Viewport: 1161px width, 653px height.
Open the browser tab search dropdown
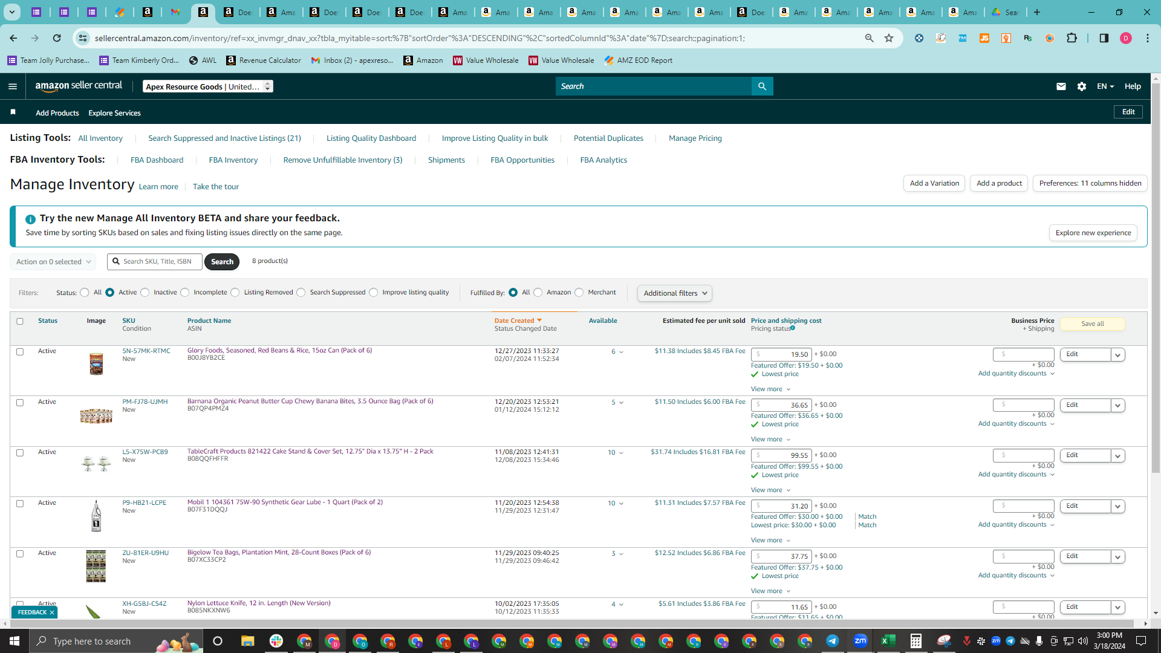pyautogui.click(x=12, y=12)
